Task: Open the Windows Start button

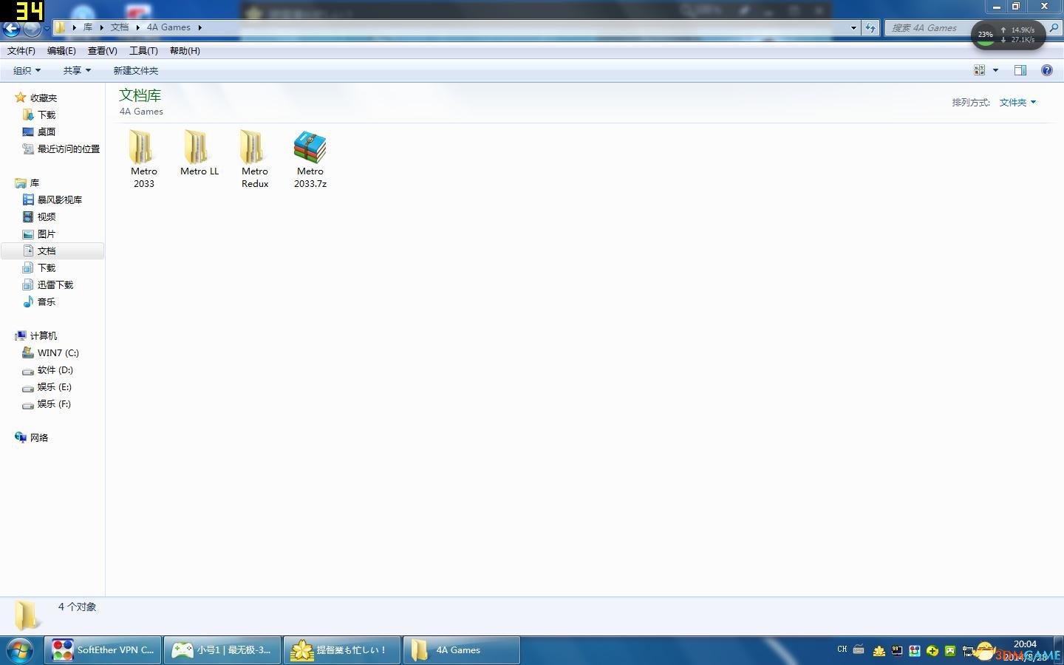Action: 20,650
